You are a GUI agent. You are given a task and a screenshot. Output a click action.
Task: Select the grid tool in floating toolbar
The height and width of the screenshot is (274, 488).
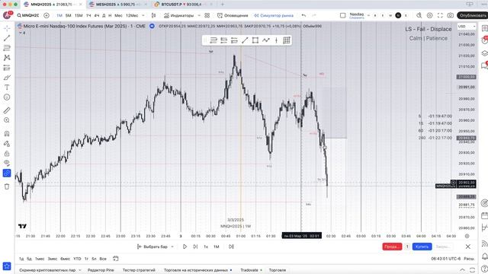click(287, 40)
